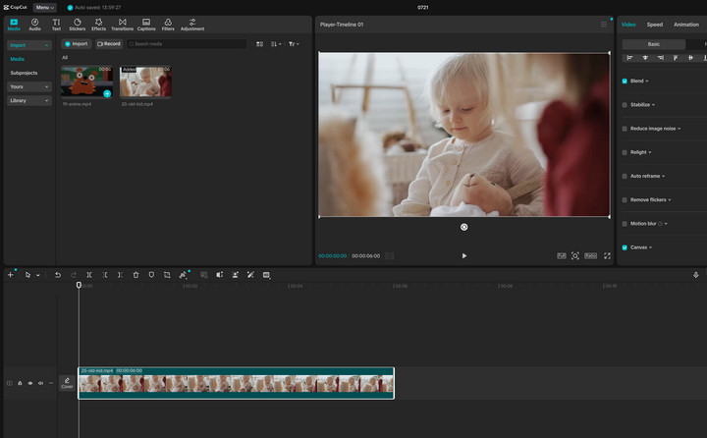The image size is (707, 438).
Task: Switch media view to grid layout icon
Action: (x=259, y=44)
